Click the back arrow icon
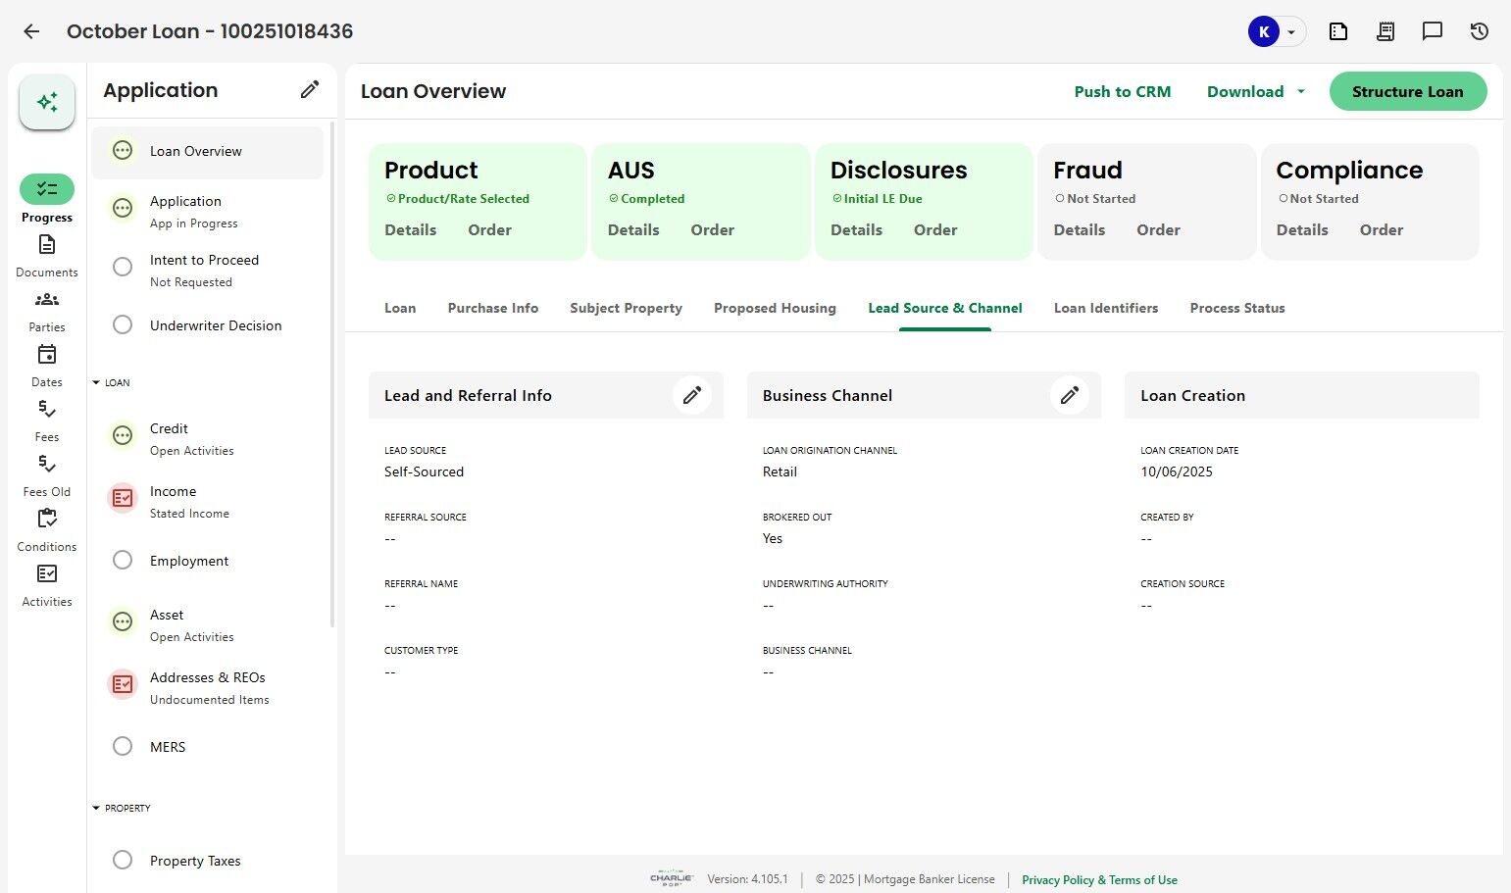1511x893 pixels. (x=31, y=31)
